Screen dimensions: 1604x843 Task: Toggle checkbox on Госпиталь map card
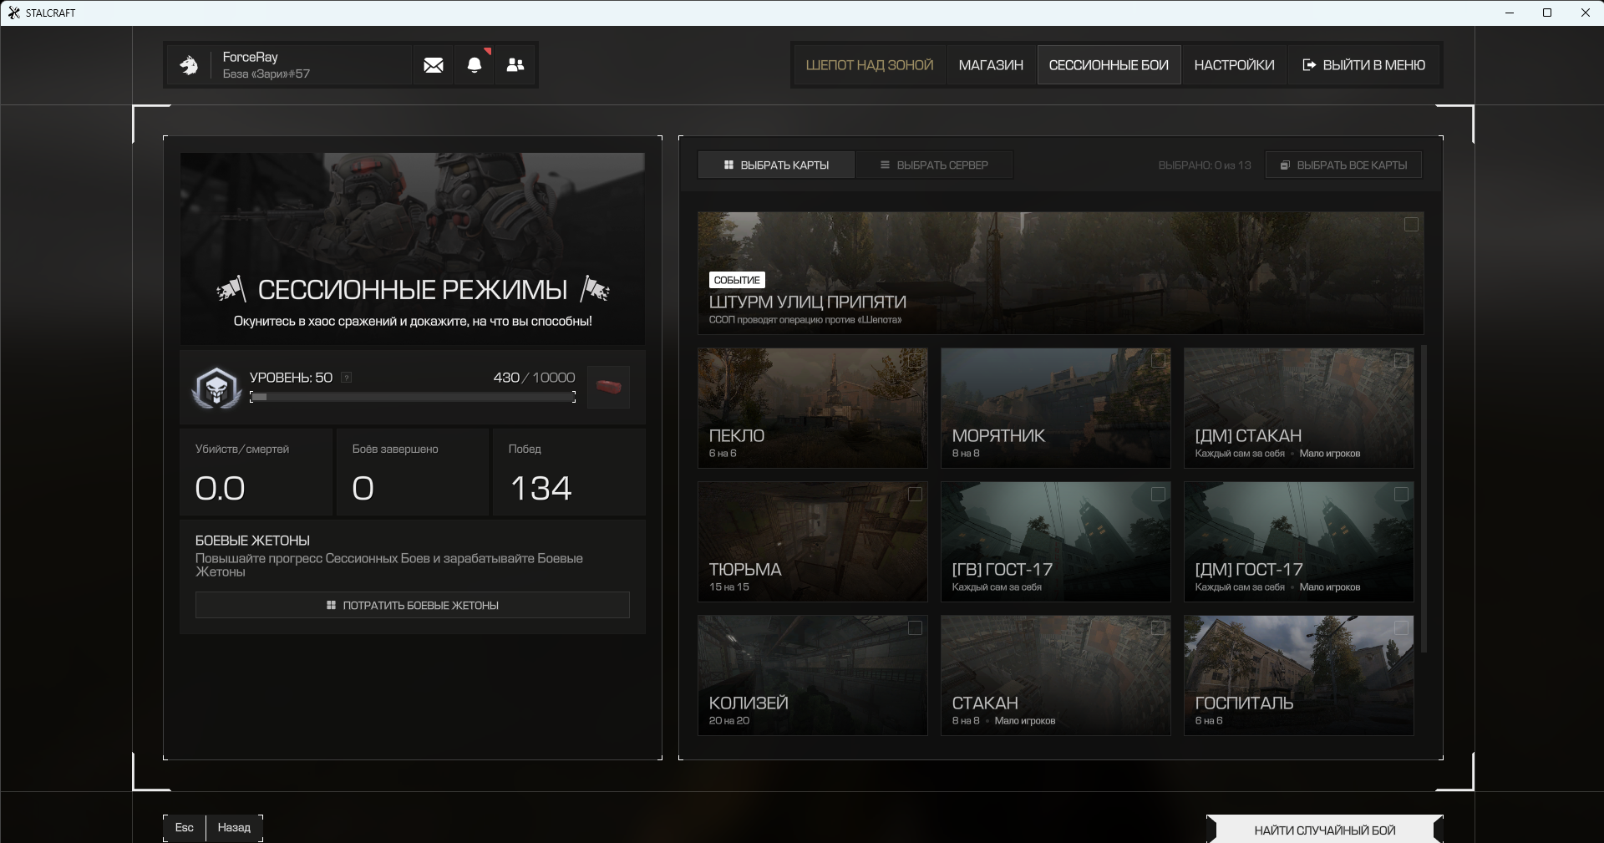click(x=1401, y=628)
